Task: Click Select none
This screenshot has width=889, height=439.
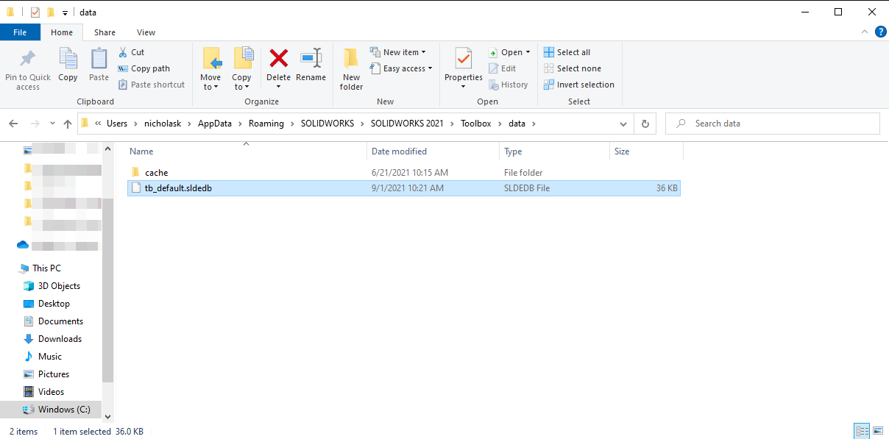Action: [572, 68]
